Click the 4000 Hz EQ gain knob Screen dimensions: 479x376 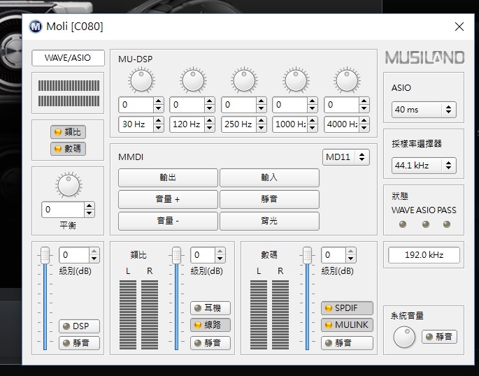coord(347,80)
